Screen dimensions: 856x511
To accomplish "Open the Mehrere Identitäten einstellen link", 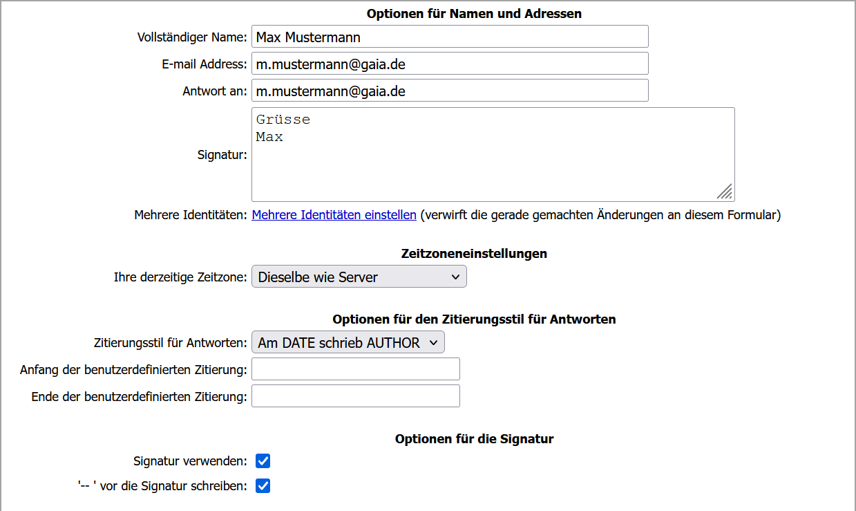I will point(334,215).
